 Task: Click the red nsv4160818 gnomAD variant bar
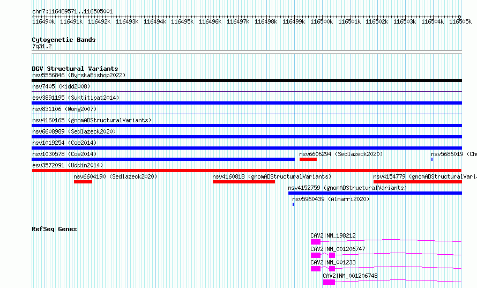244,182
